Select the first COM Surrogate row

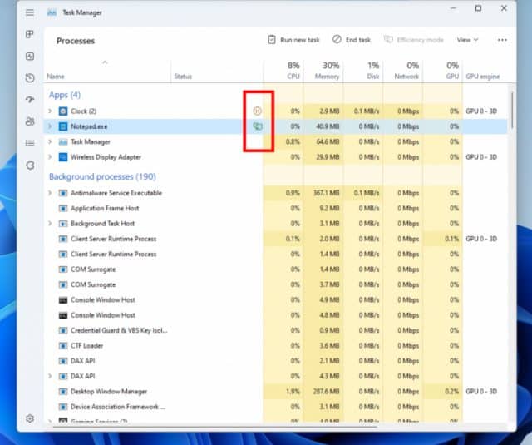[x=275, y=269]
